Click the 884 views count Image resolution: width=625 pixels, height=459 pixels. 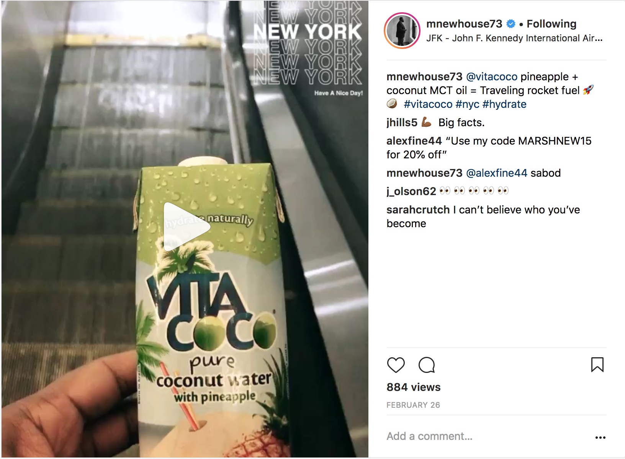point(414,387)
